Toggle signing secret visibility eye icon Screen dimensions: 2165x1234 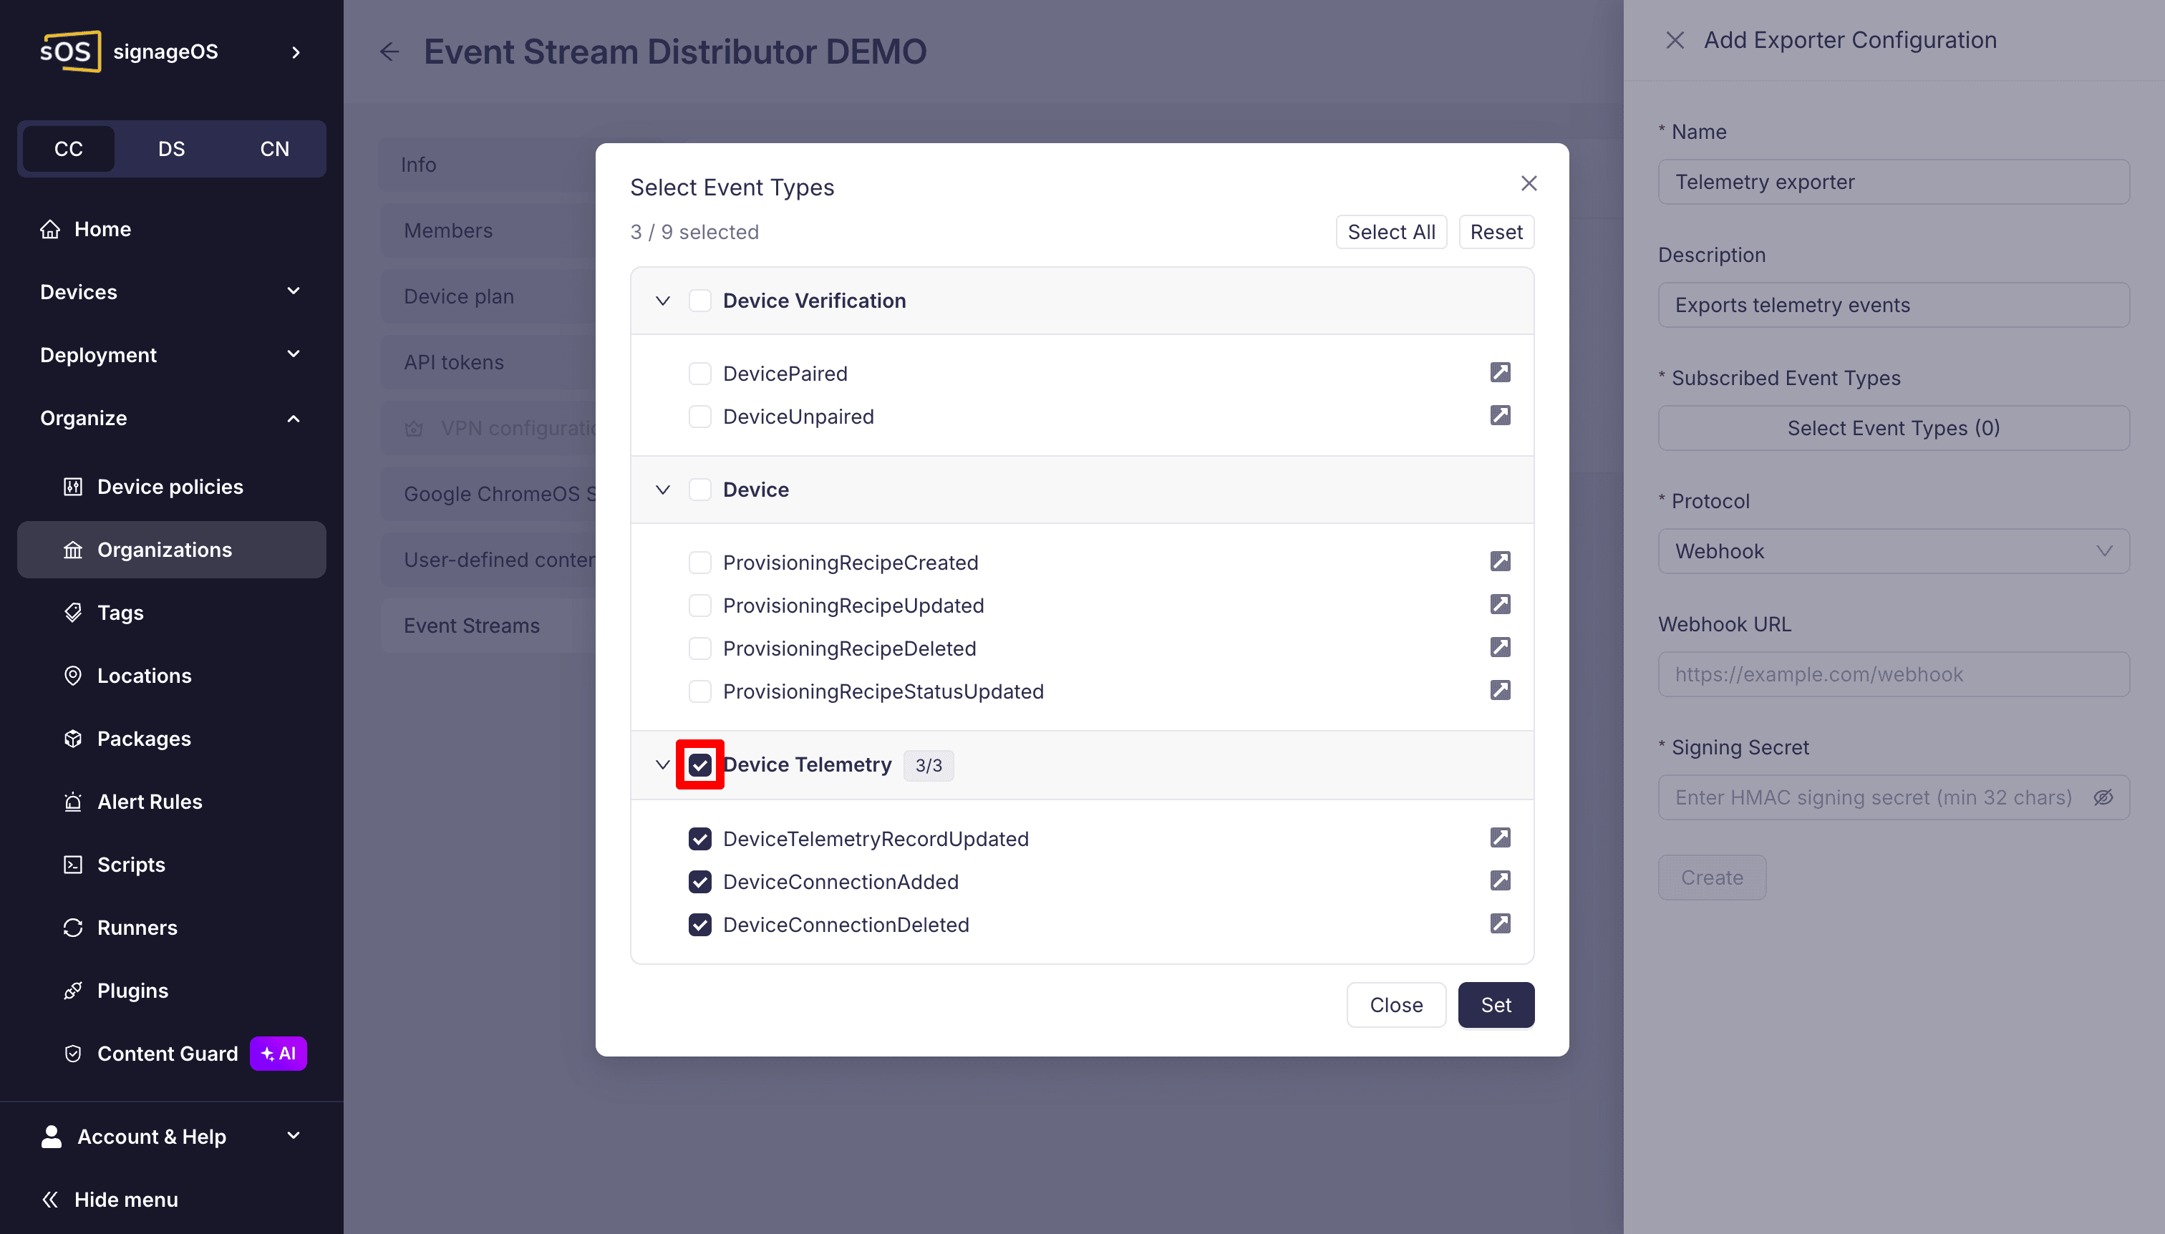tap(2103, 797)
